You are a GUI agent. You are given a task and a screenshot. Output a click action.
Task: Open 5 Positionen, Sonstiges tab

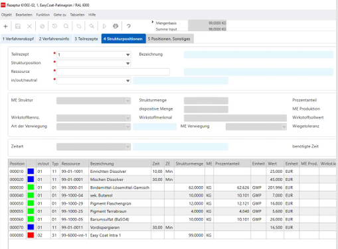[169, 39]
